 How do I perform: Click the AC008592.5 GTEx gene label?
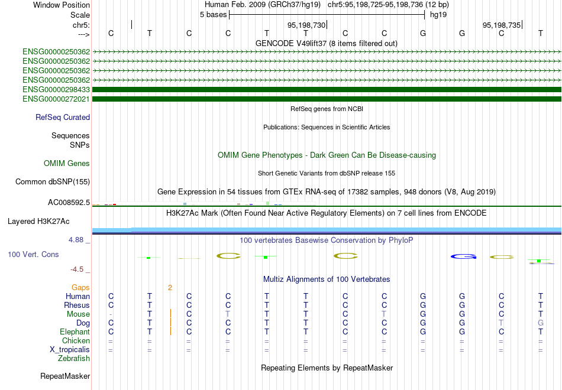[69, 202]
